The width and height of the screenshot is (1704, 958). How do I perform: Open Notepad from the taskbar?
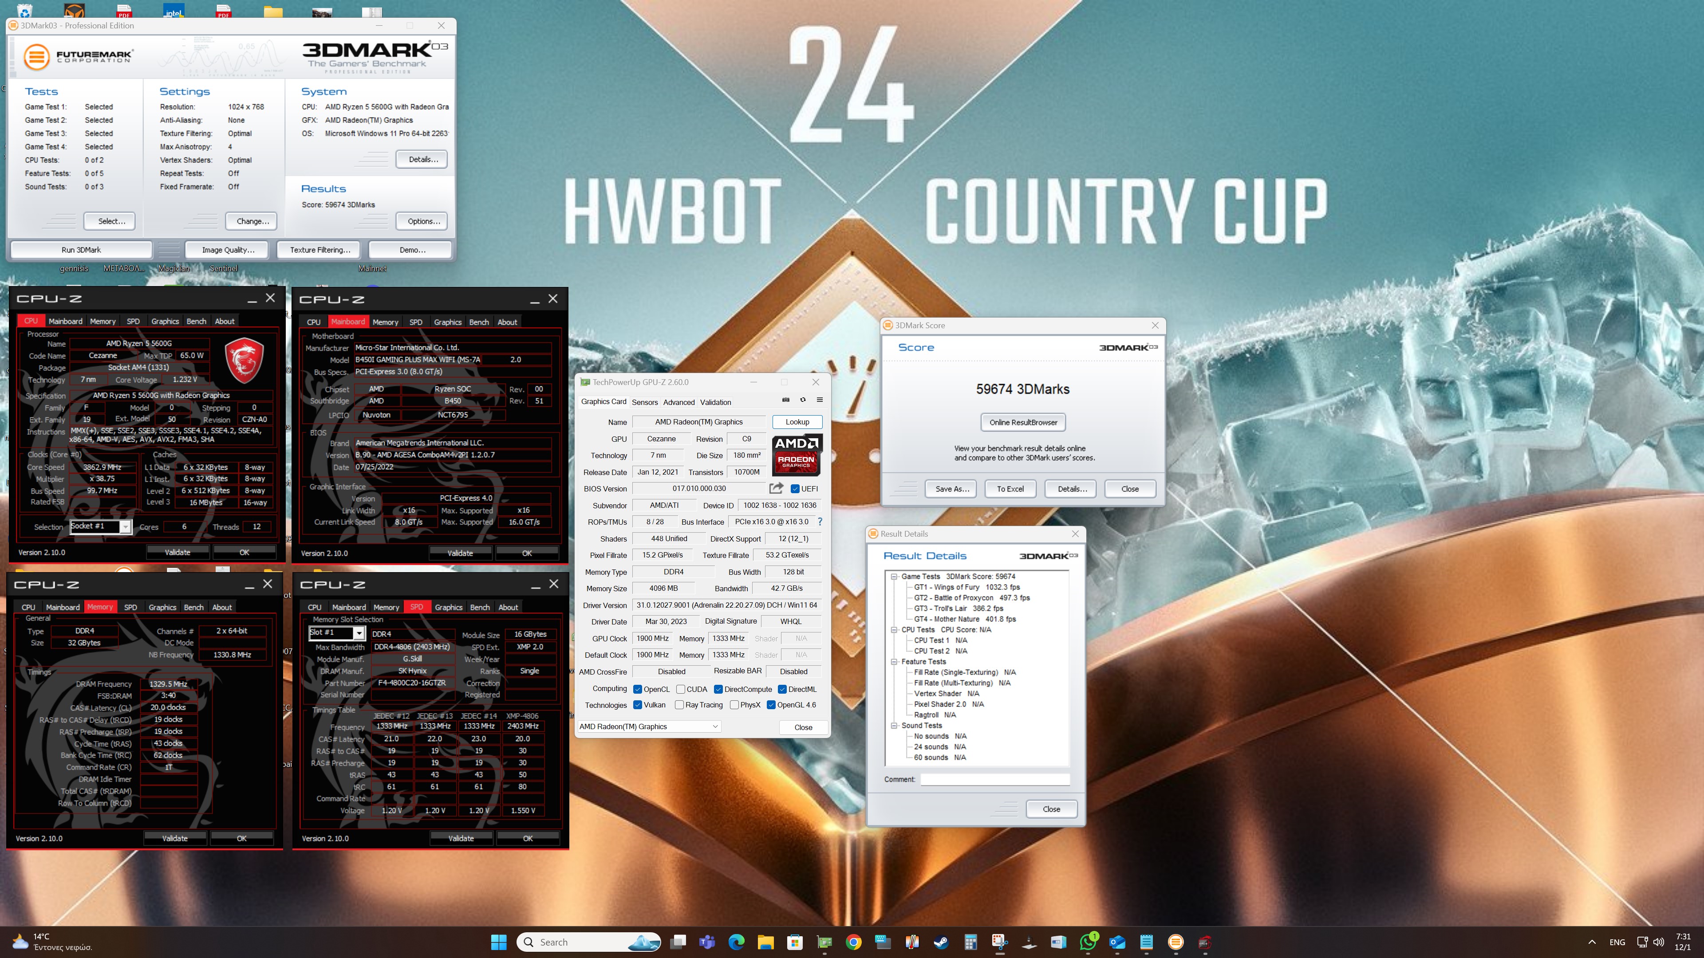point(1146,942)
